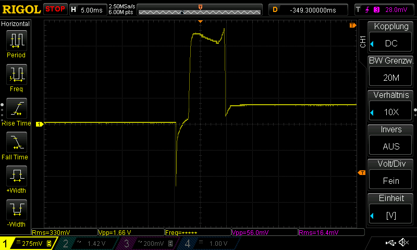Screen dimensions: 417x250
Task: Select the Fall Time measurement icon
Action: tap(17, 142)
